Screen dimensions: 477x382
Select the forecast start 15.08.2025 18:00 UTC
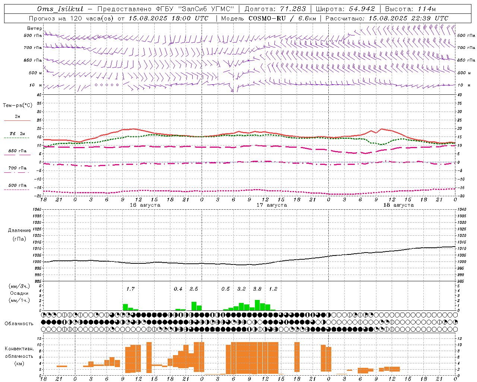tap(168, 18)
